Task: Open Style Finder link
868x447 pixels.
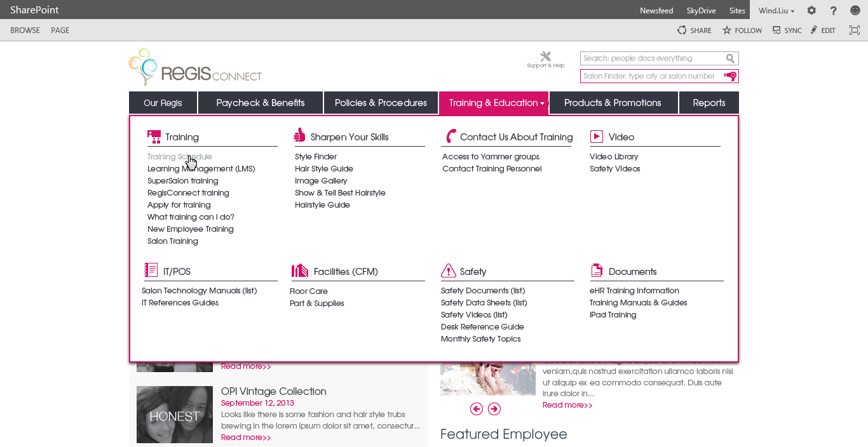Action: [x=316, y=157]
